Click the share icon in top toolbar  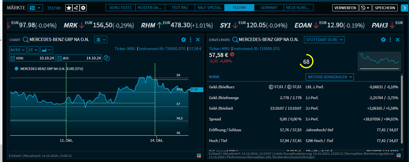tap(76, 8)
